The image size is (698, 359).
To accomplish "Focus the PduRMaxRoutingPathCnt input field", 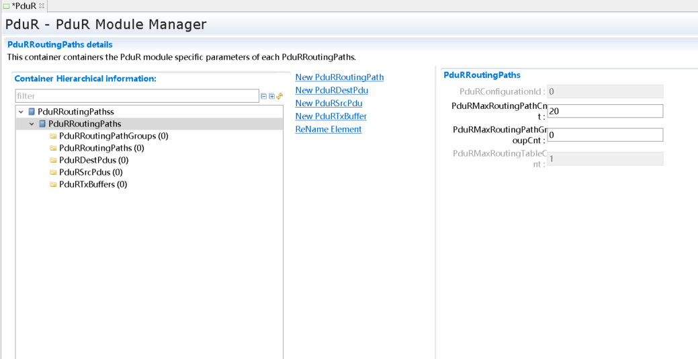I will coord(605,111).
